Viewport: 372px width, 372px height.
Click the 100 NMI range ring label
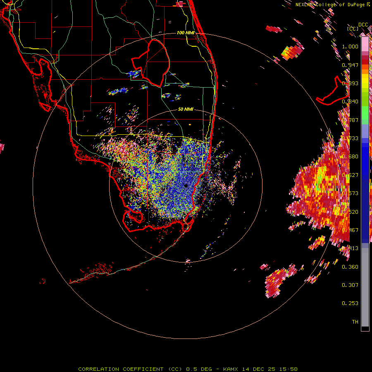186,33
